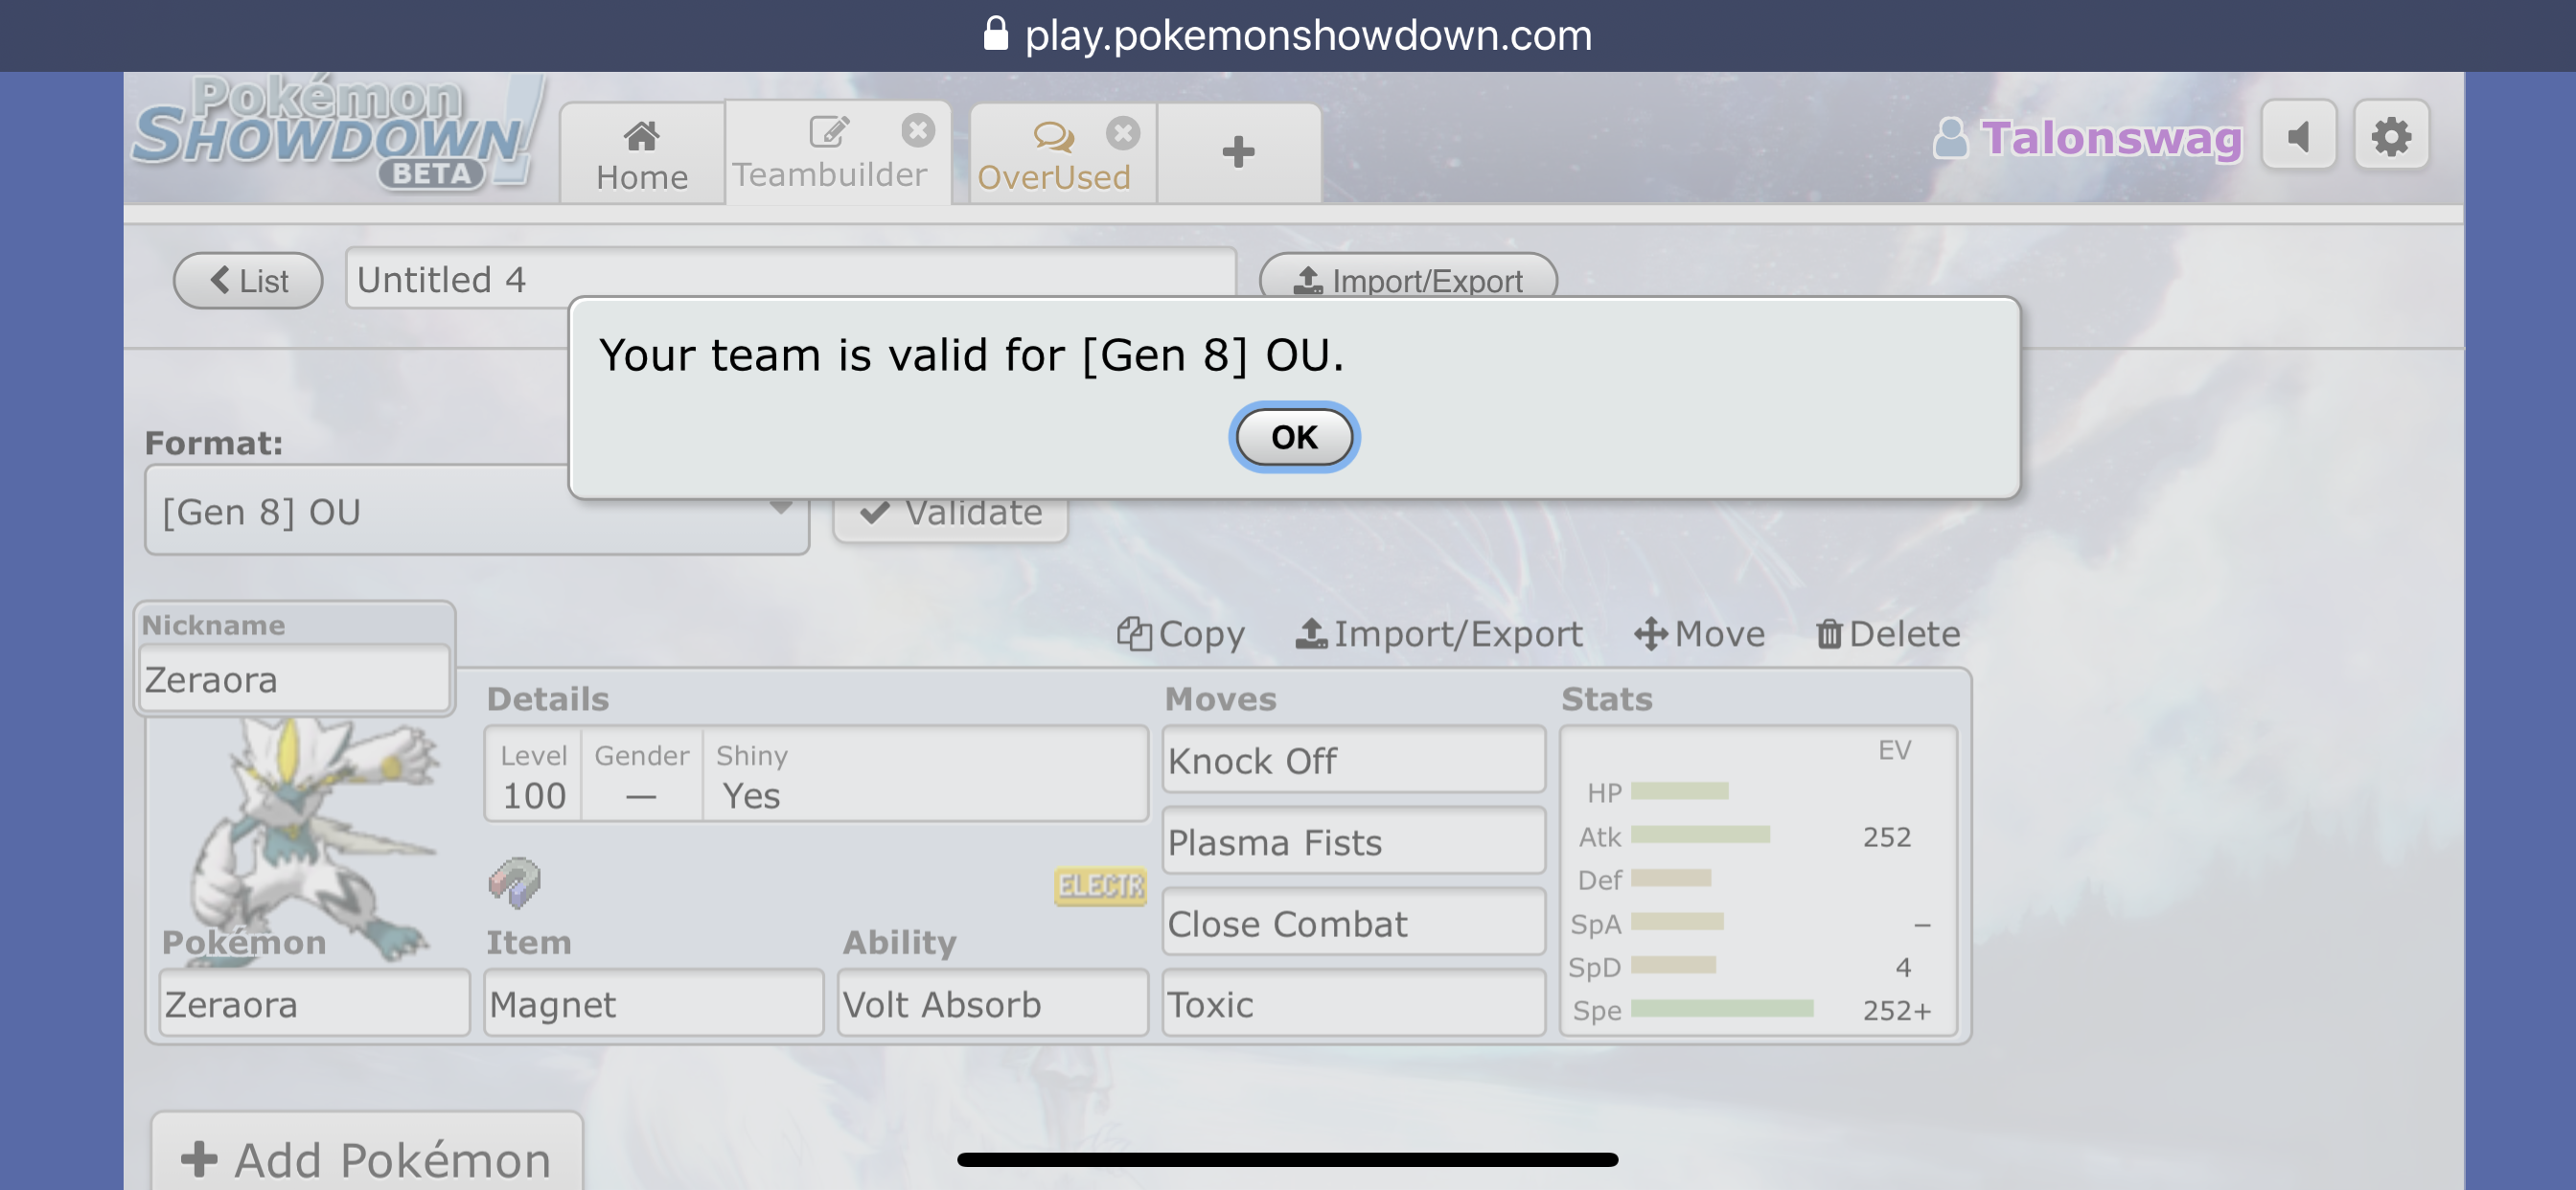Viewport: 2576px width, 1190px height.
Task: Click the Atk stat bar
Action: click(x=1700, y=834)
